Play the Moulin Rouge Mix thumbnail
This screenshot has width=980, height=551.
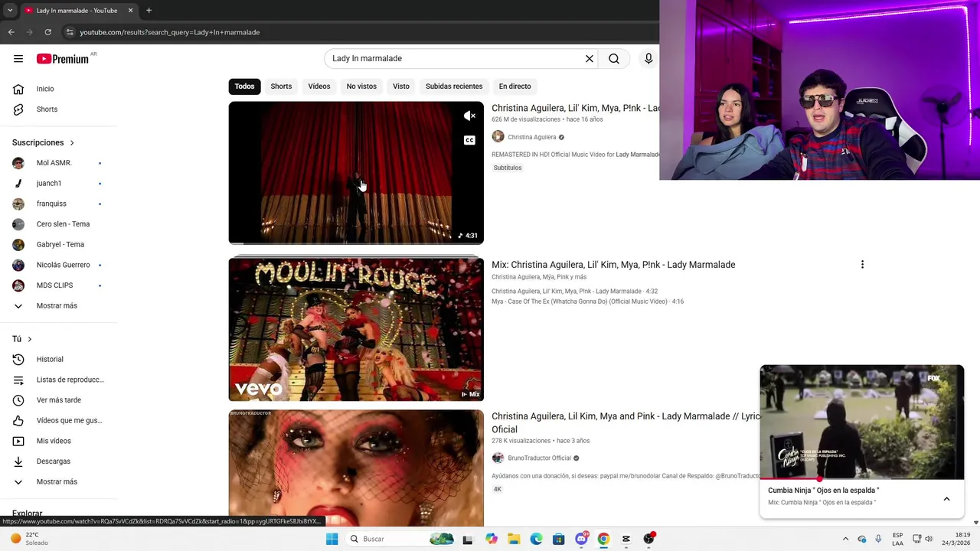point(356,329)
